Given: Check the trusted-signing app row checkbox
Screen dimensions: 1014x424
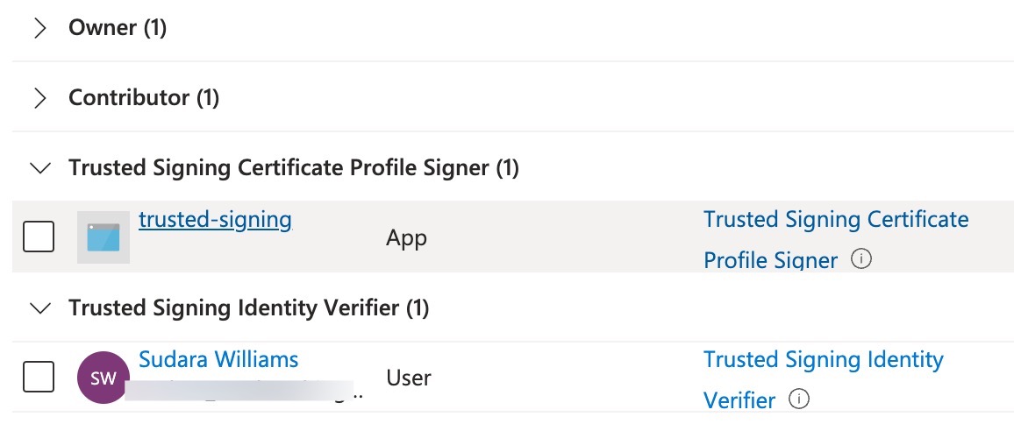Looking at the screenshot, I should click(39, 237).
